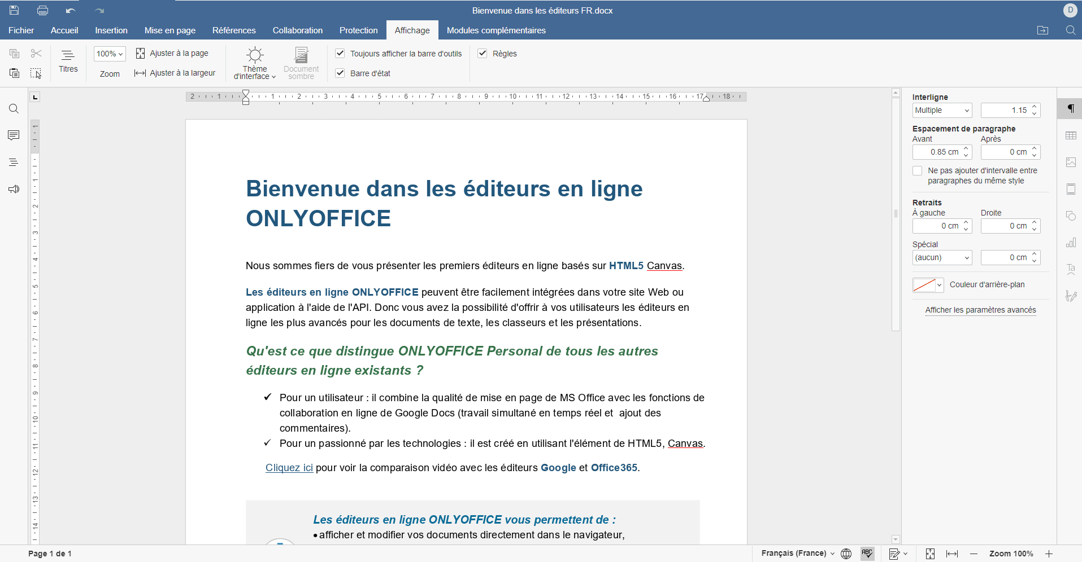The image size is (1082, 562).
Task: Click the Theme d'interface icon
Action: [x=255, y=55]
